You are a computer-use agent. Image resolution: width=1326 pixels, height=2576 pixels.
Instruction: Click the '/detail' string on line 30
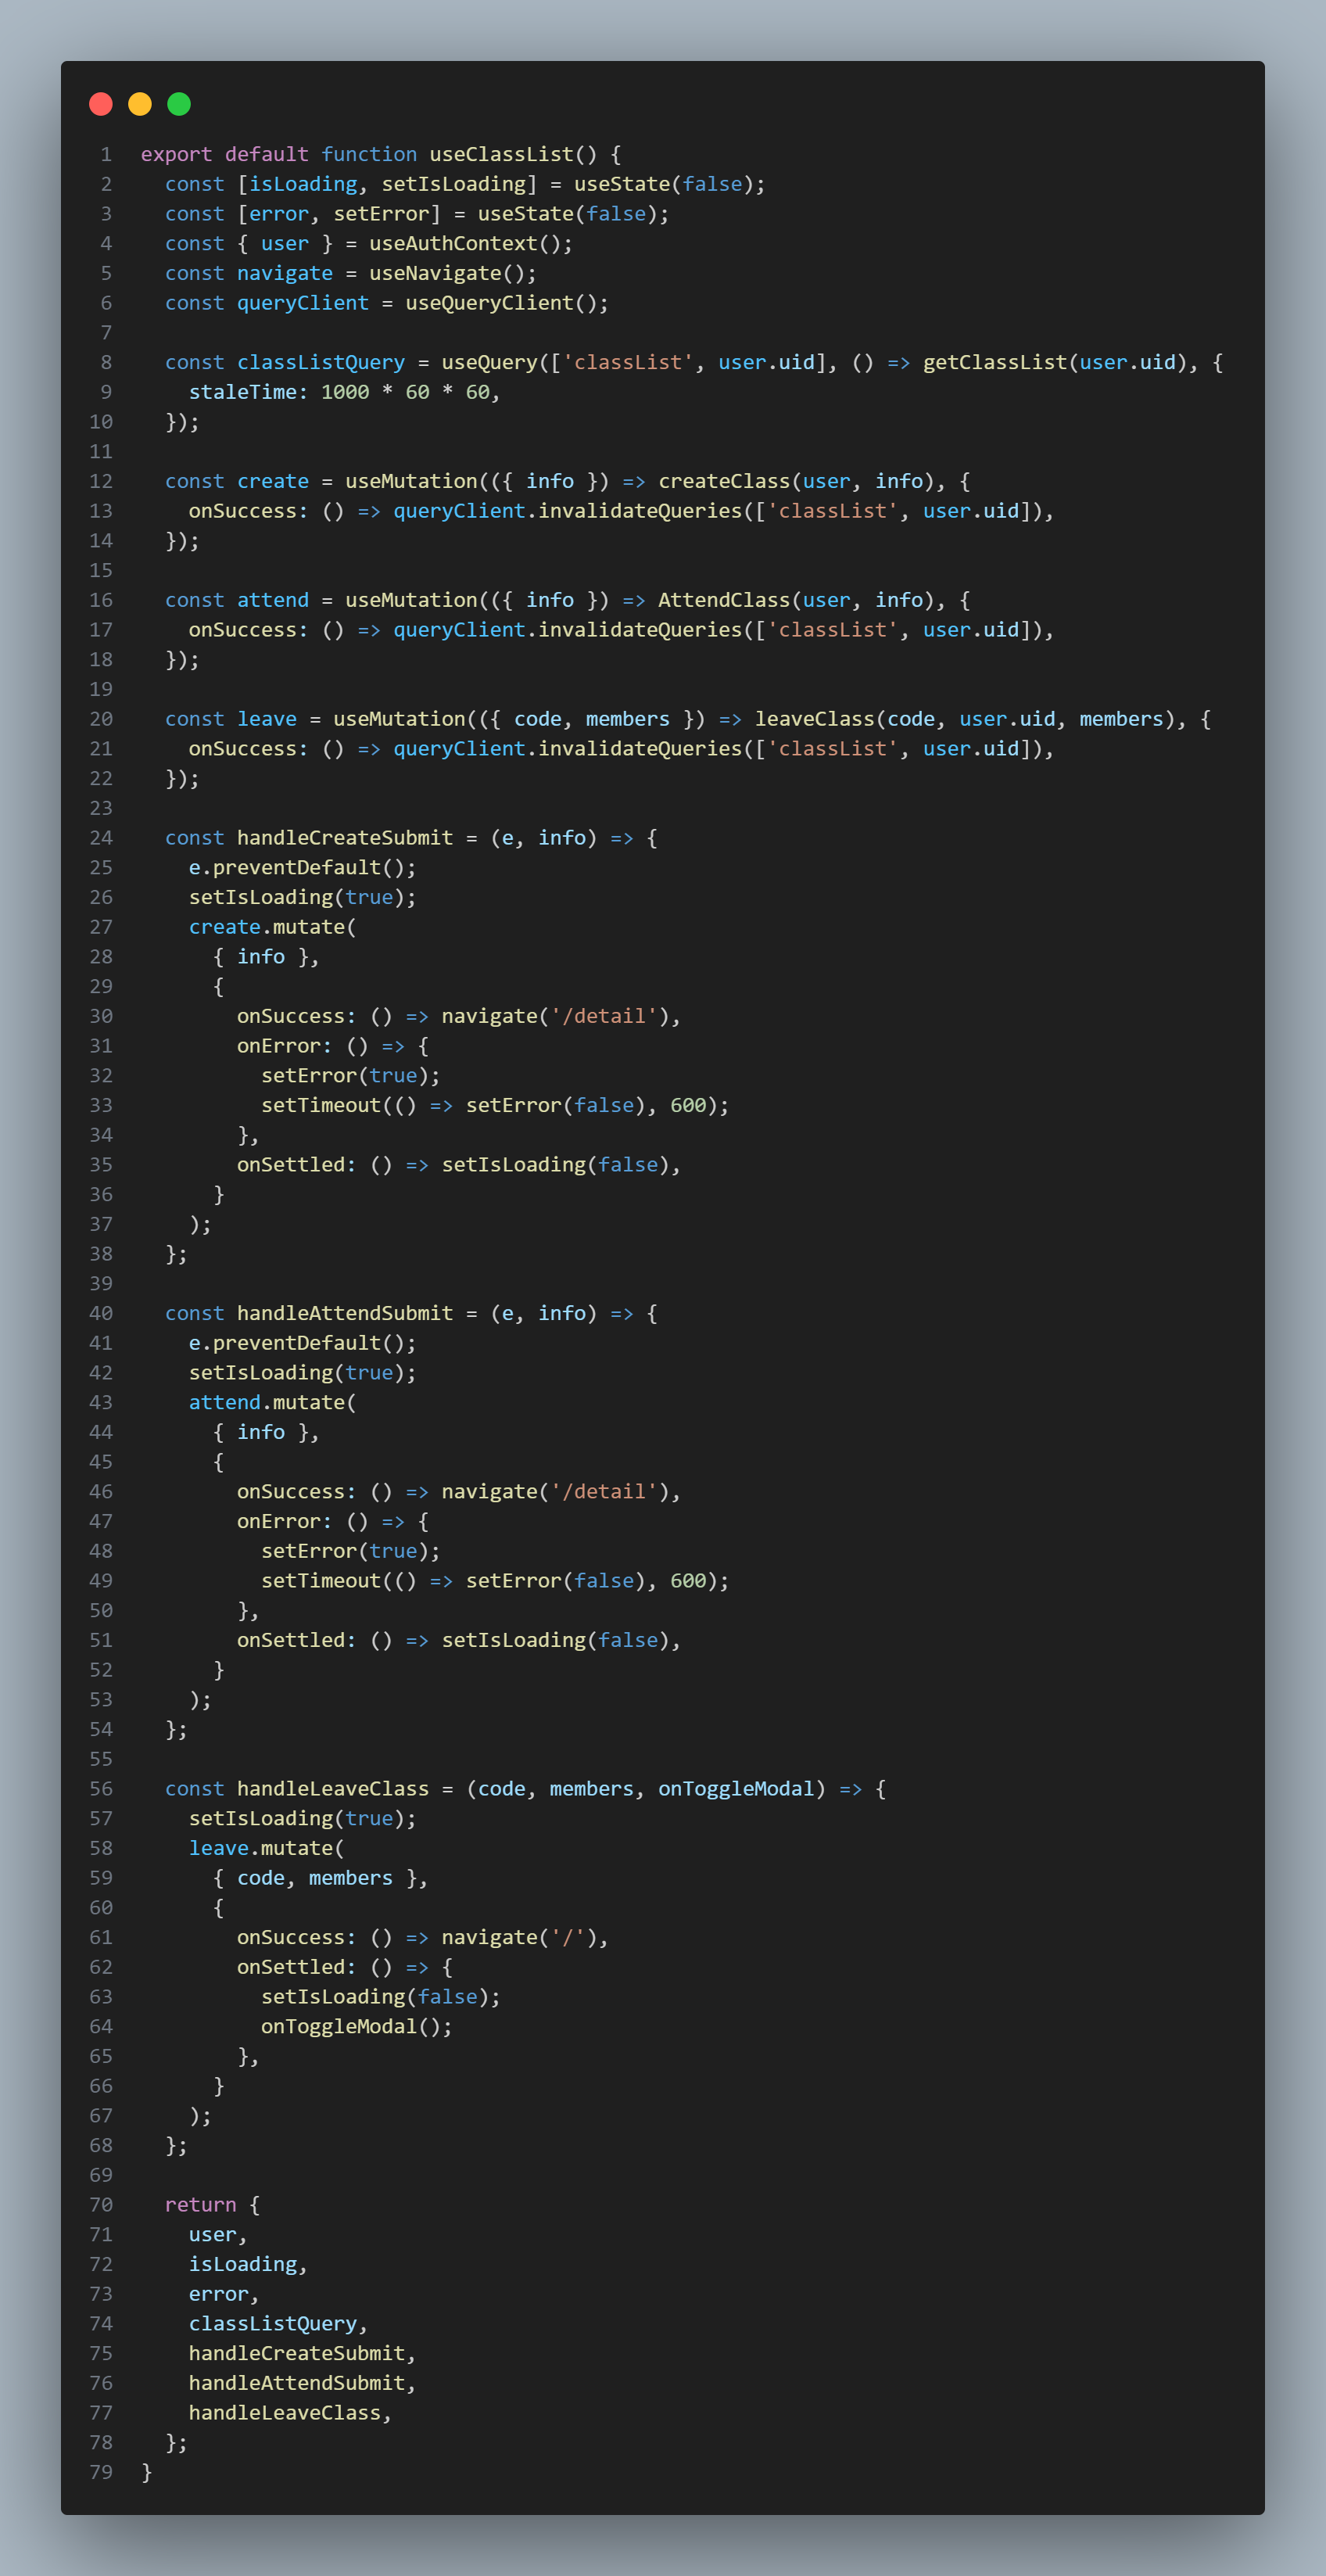pos(604,1016)
